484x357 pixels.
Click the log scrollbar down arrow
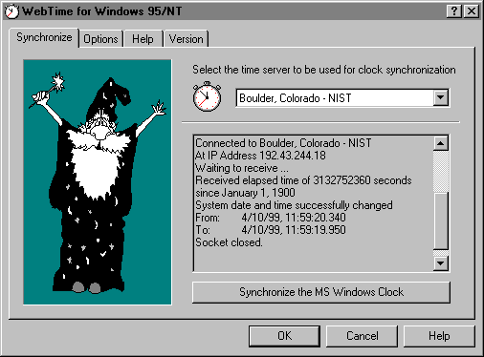pos(441,263)
